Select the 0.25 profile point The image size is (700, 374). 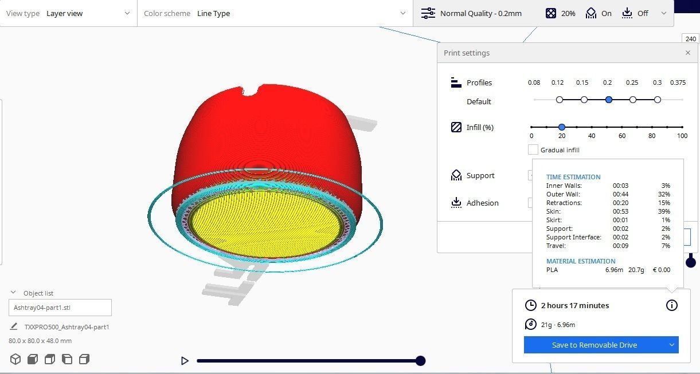click(x=633, y=100)
